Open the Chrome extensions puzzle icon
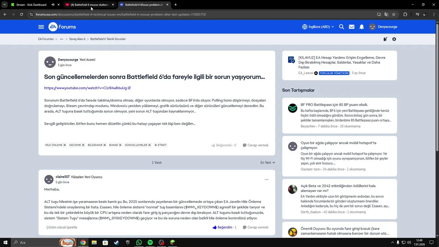Screen dimensions: 439x247 (x=405, y=14)
